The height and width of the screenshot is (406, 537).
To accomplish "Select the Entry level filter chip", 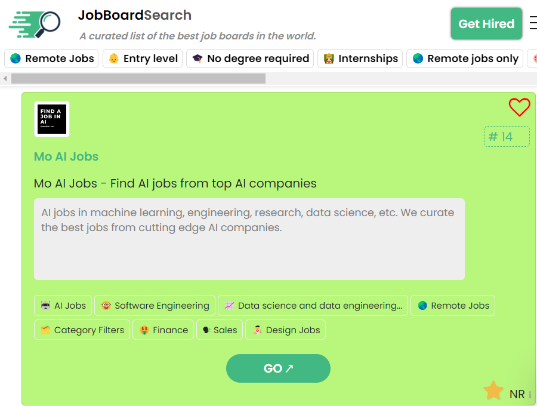I will 143,59.
